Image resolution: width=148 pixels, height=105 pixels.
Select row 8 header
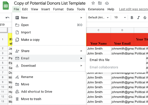point(4,77)
